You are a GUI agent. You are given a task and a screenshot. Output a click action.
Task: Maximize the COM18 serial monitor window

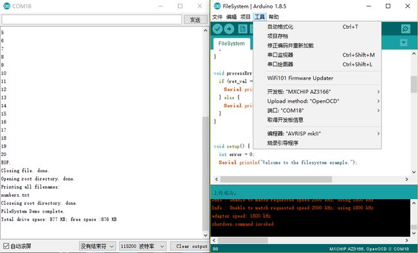[x=180, y=6]
